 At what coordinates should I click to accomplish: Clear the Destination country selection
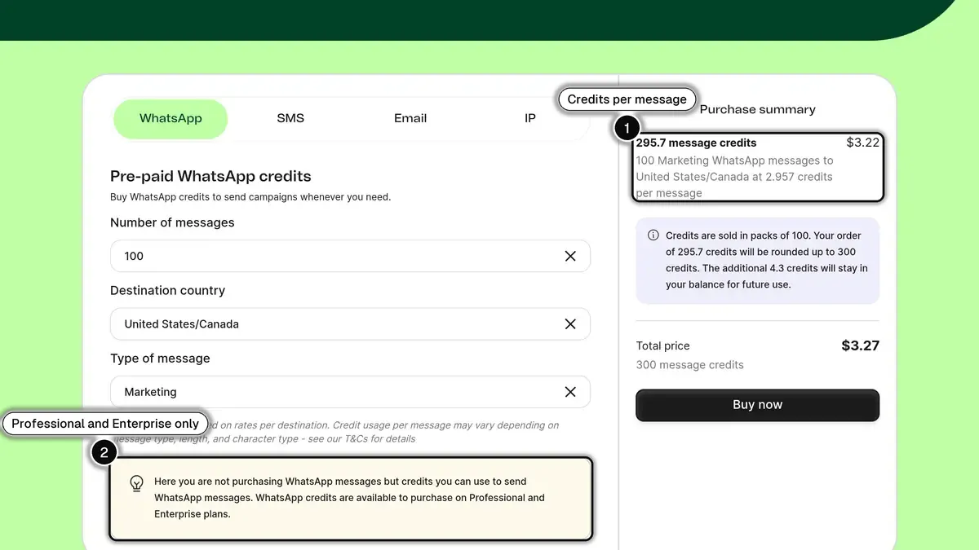click(570, 323)
